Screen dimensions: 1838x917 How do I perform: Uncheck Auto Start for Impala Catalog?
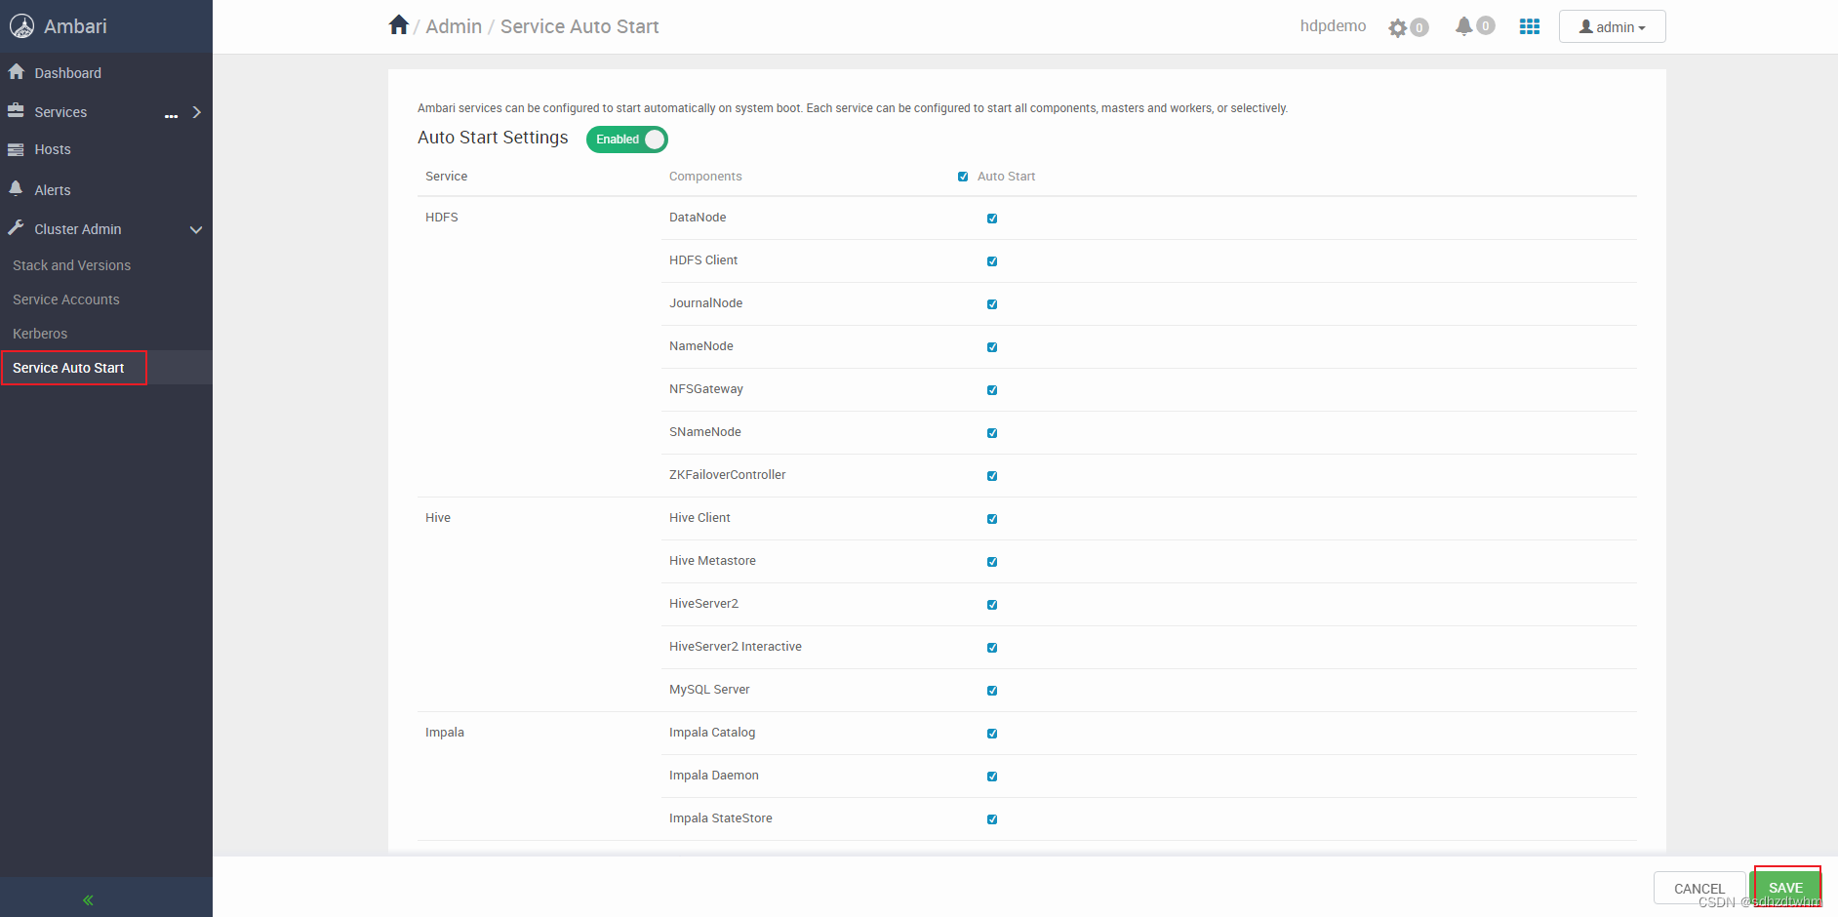pos(992,734)
